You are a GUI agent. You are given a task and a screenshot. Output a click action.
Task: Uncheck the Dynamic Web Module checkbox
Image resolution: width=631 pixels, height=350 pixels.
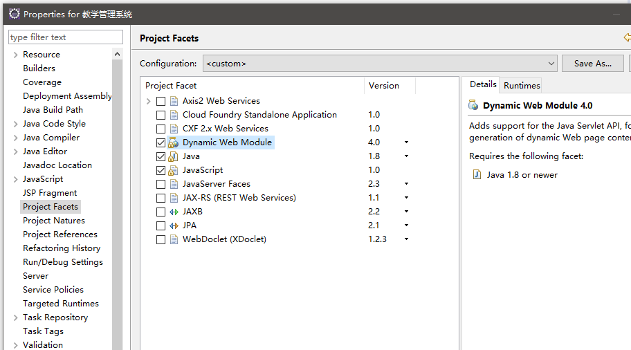(161, 142)
